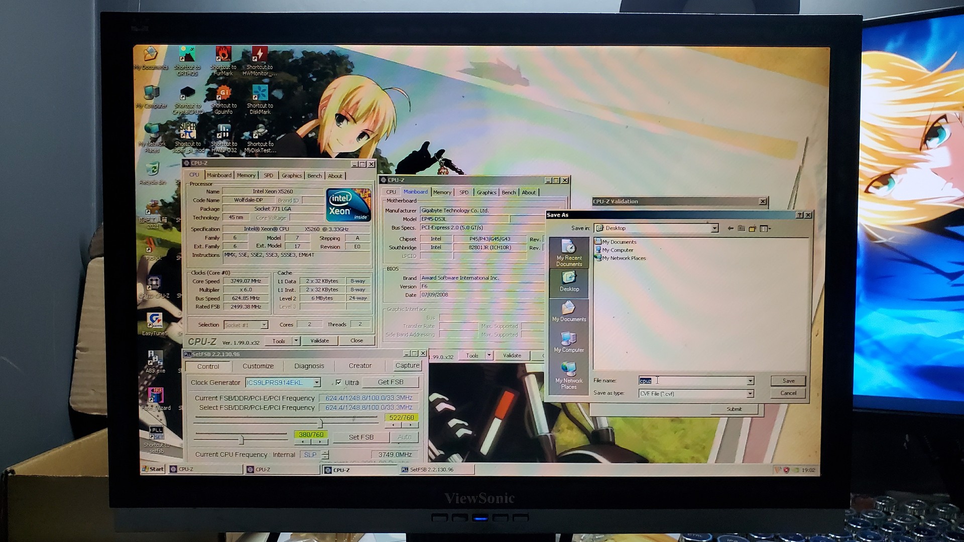This screenshot has height=542, width=964.
Task: Launch the FurMark shortcut icon
Action: tap(223, 61)
